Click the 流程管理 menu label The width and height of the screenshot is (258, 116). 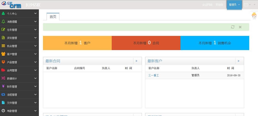(12, 95)
